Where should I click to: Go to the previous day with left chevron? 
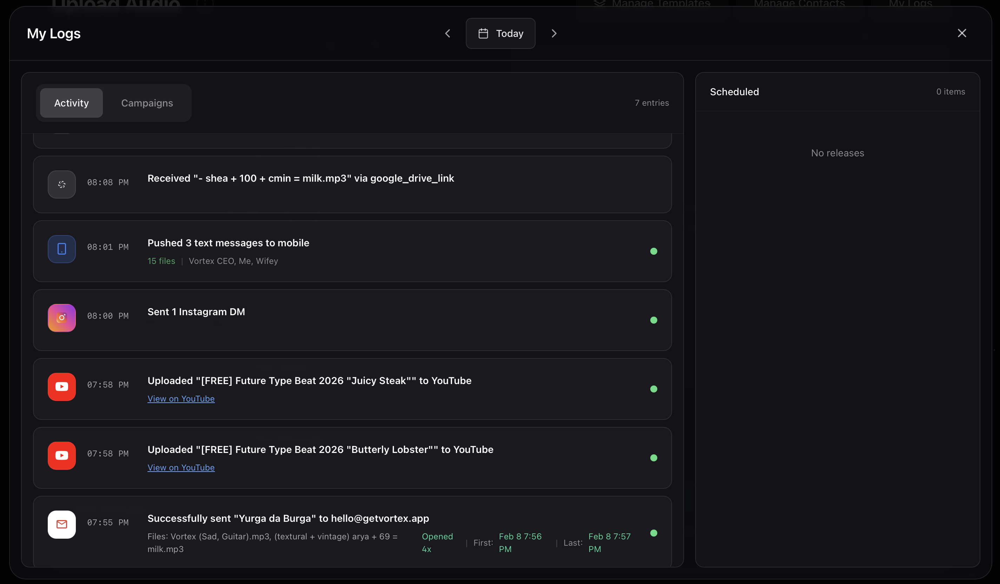coord(447,33)
